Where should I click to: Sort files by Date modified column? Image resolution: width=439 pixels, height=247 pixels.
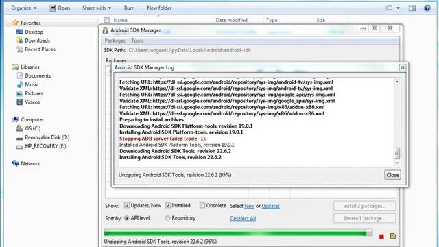coord(232,20)
